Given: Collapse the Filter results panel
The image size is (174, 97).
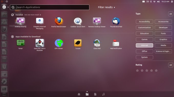Looking at the screenshot, I should (106, 7).
